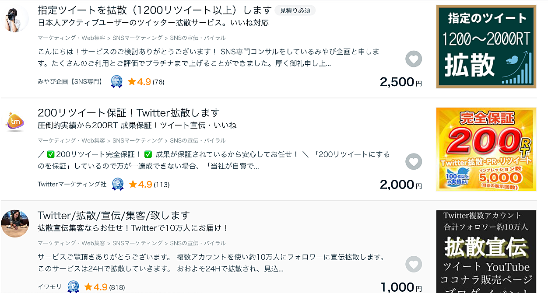548x293 pixels.
Task: Open 拡散宣伝 black thumbnail image
Action: click(x=486, y=251)
